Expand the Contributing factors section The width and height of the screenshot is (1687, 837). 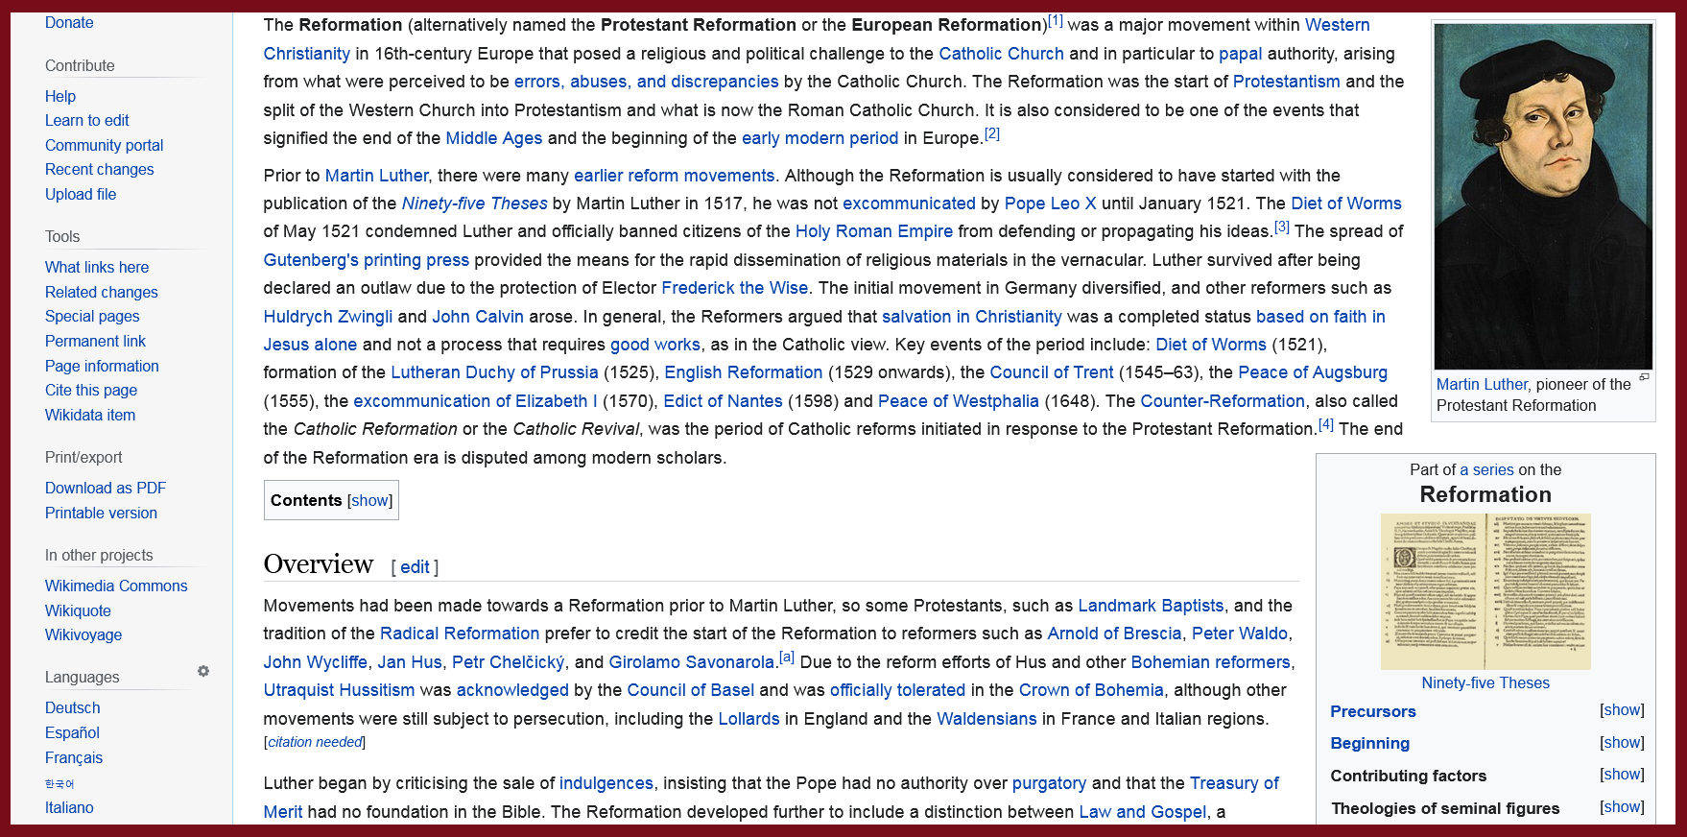coord(1622,775)
